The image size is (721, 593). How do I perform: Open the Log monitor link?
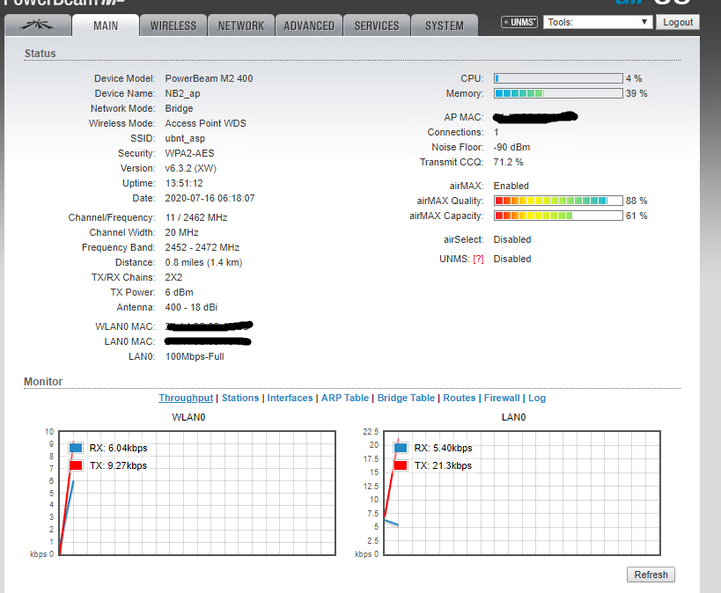click(x=537, y=398)
